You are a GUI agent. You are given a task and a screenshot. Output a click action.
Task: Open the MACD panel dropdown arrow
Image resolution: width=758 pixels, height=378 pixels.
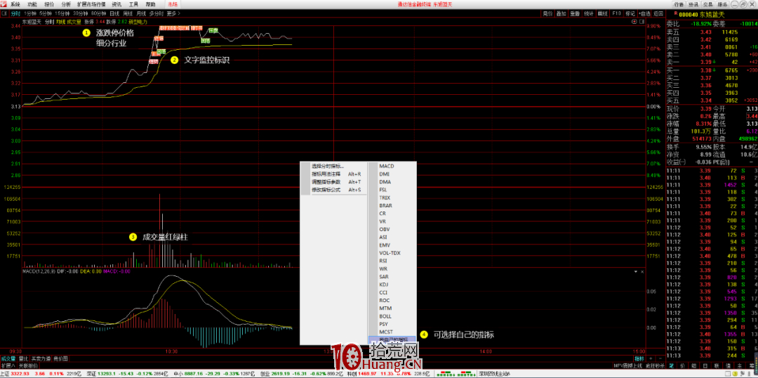634,271
